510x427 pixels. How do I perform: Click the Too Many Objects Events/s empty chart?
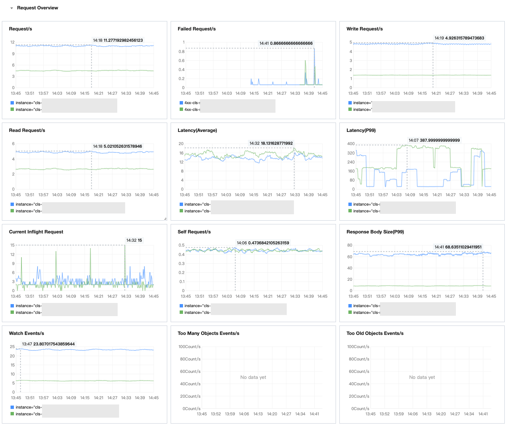[253, 377]
